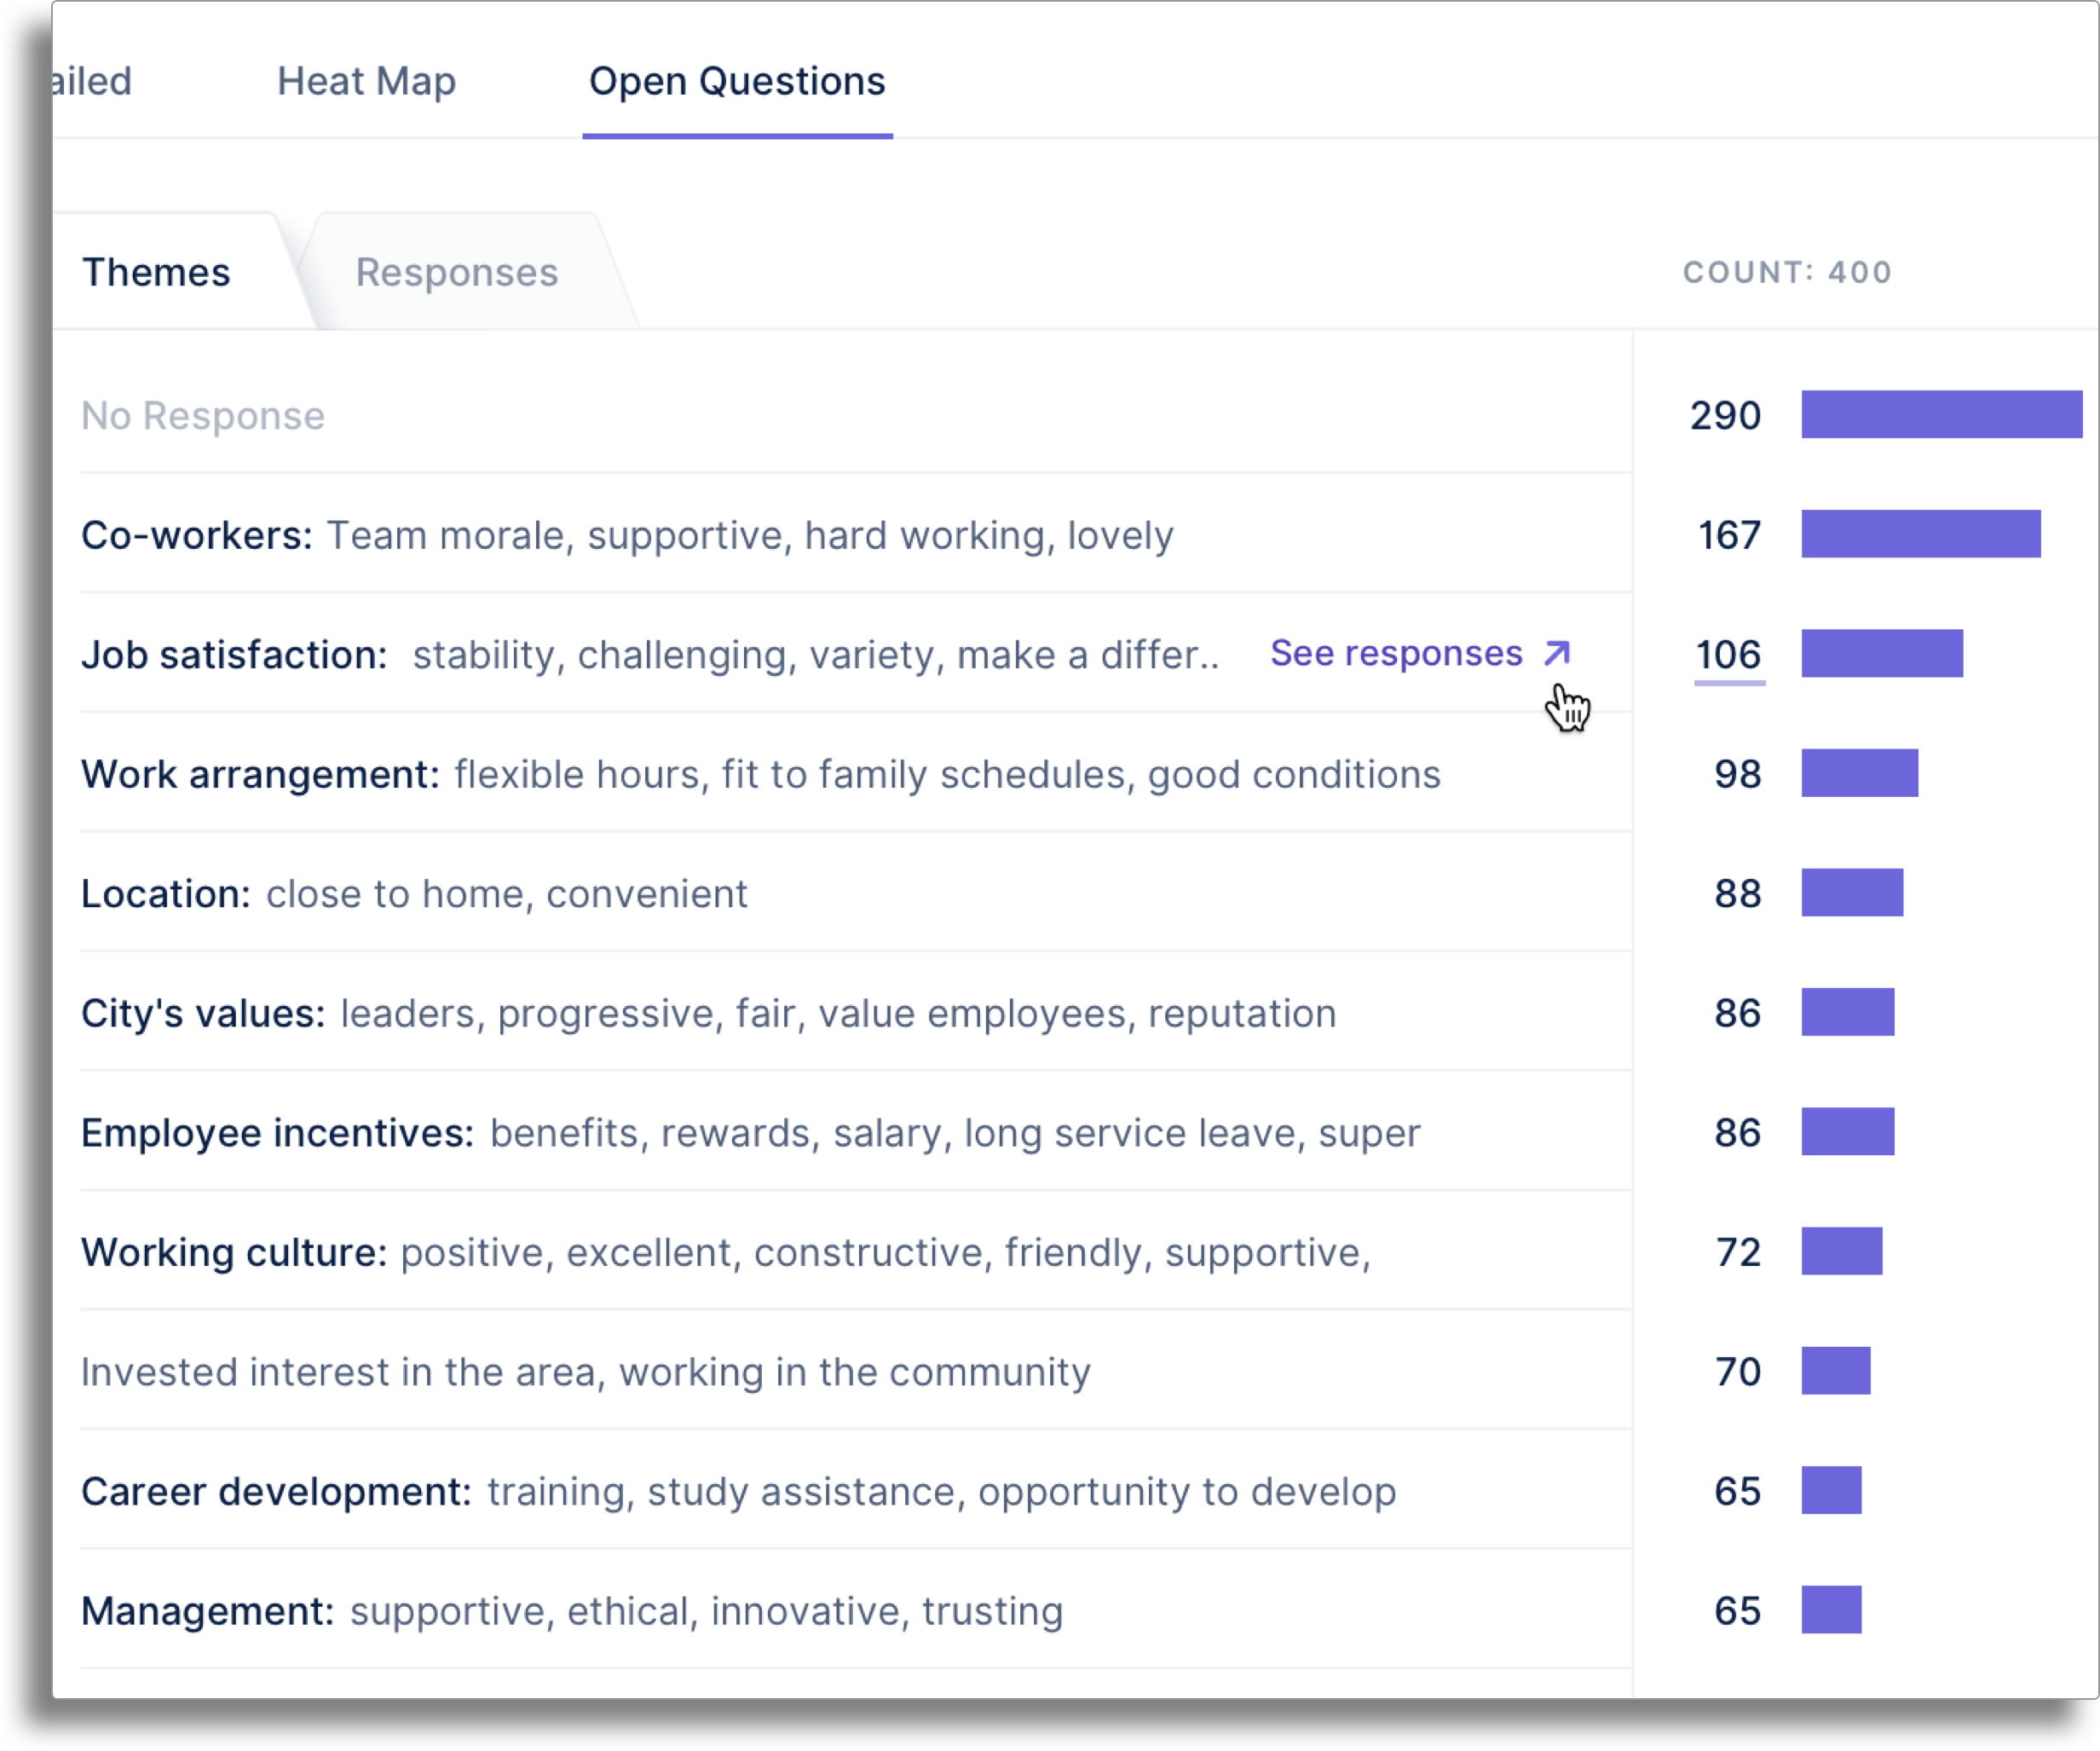Click the Job satisfaction bar graphic
Viewport: 2100px width, 1751px height.
coord(1880,655)
